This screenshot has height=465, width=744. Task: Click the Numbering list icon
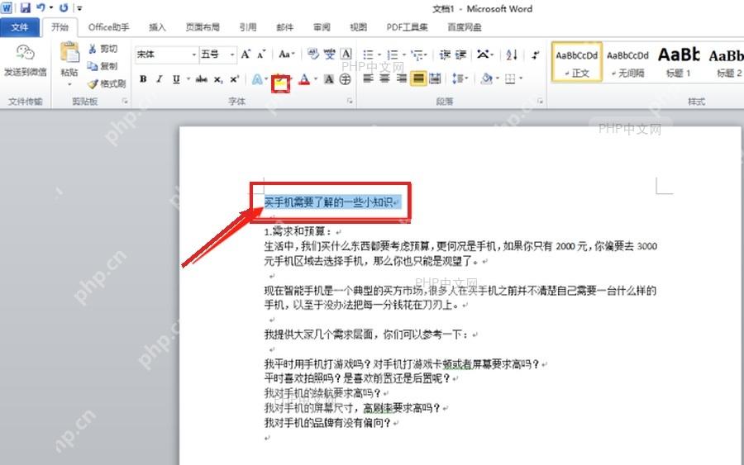[393, 55]
